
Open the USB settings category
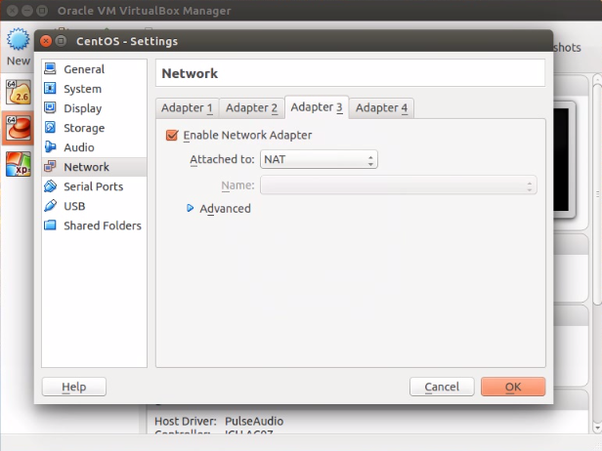coord(94,206)
